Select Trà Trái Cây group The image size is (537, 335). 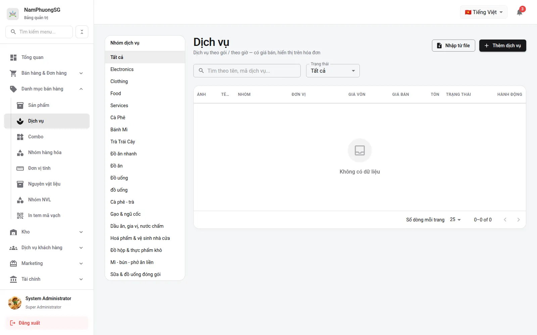[x=145, y=142]
